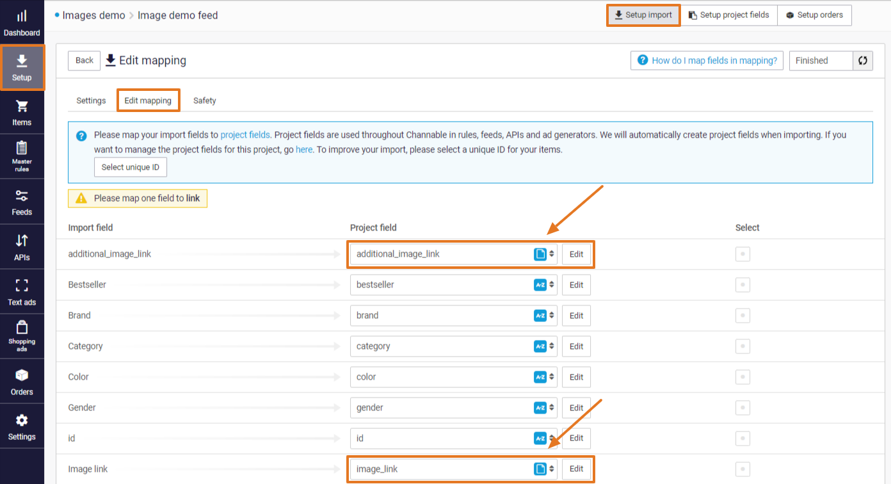
Task: Select the Items sidebar icon
Action: pos(22,112)
